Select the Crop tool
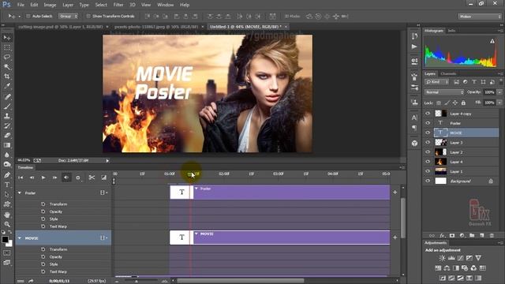The image size is (505, 284). click(x=7, y=77)
